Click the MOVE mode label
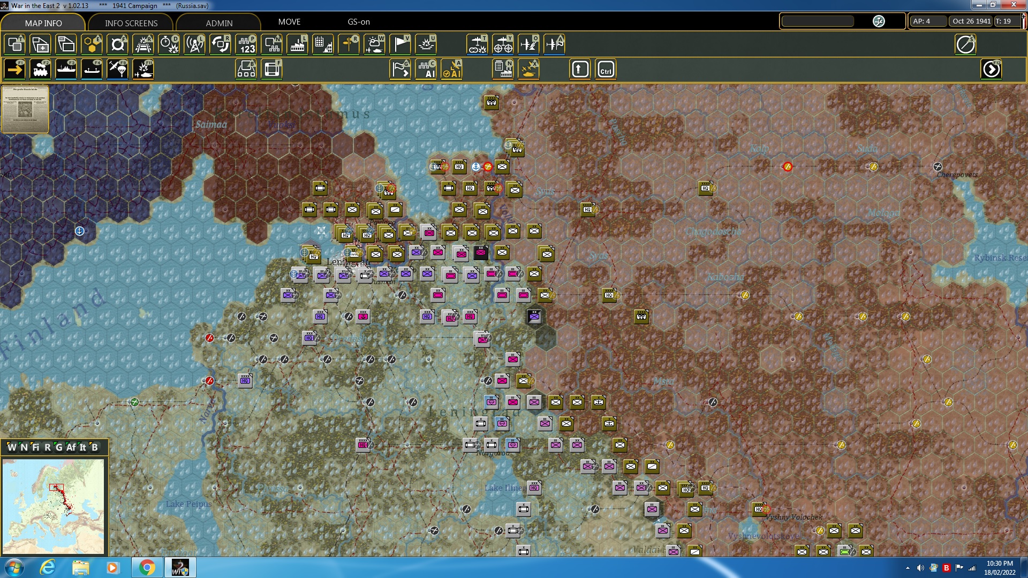 point(289,22)
